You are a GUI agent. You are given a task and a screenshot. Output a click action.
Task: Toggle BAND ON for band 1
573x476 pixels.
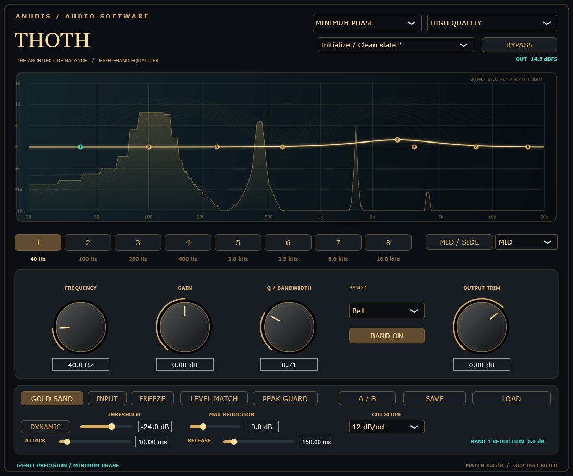[387, 336]
